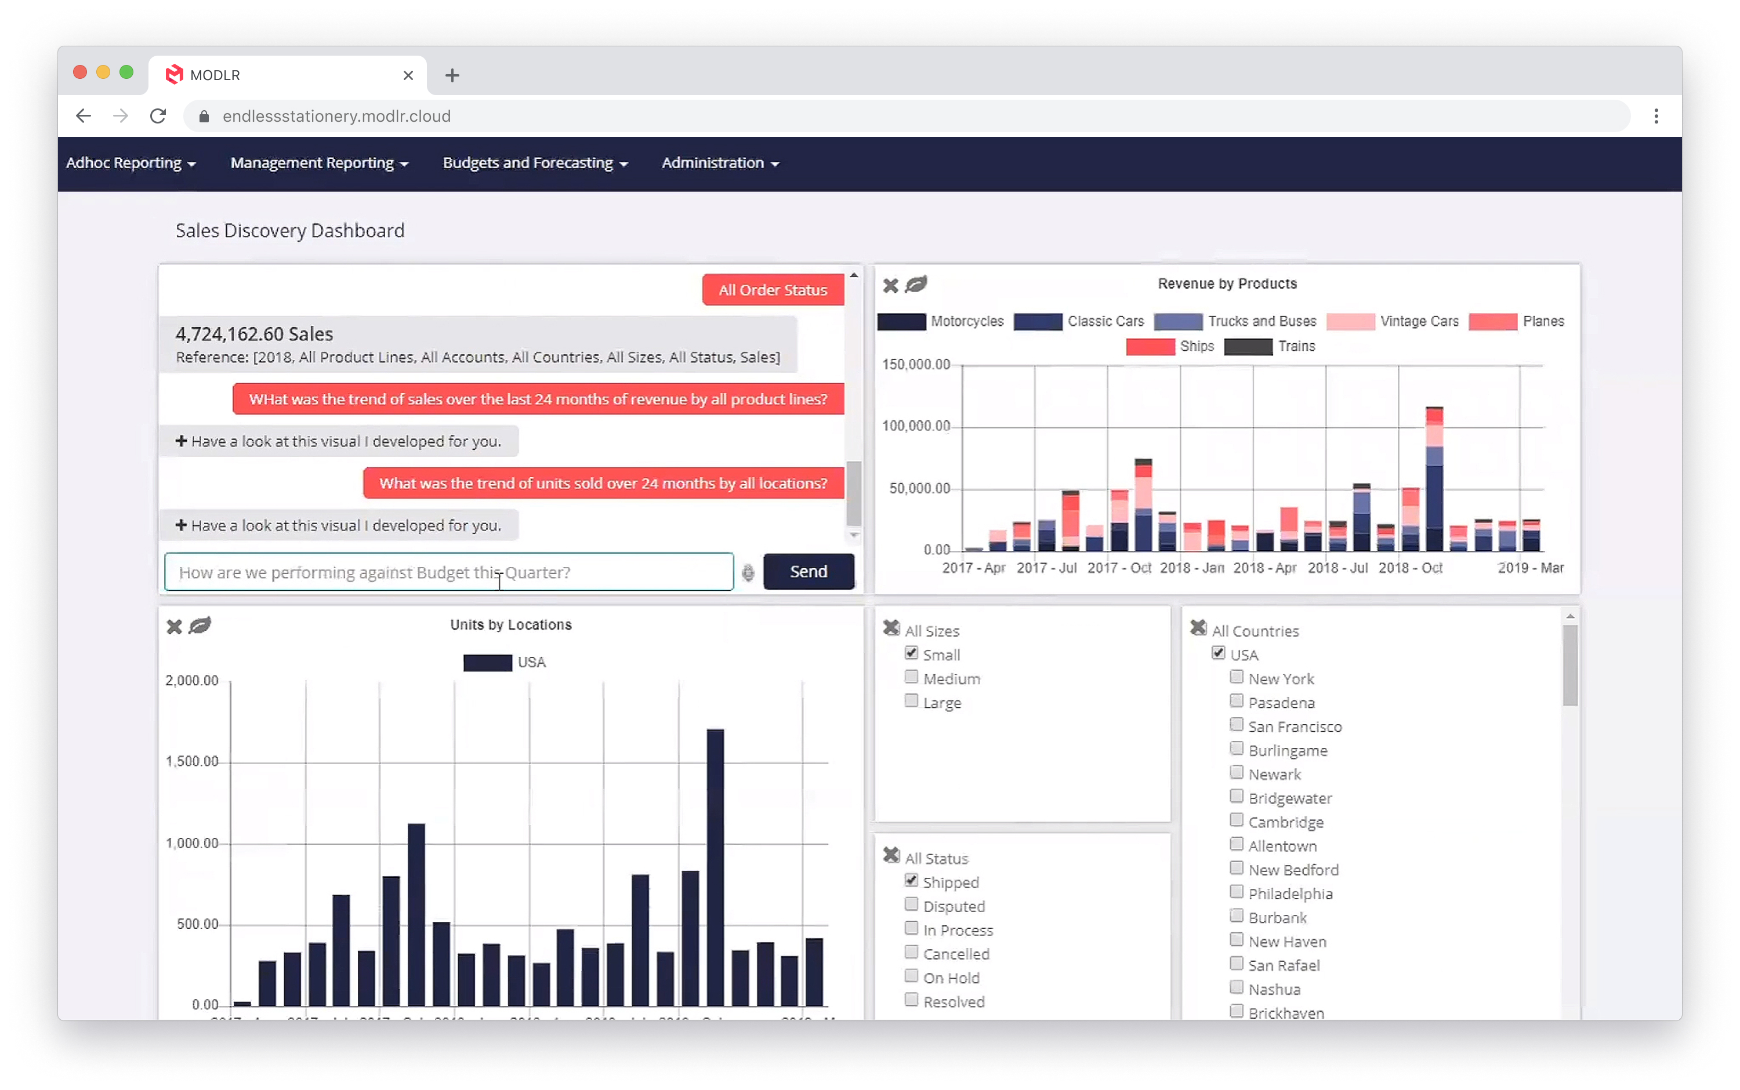The image size is (1740, 1090).
Task: Close the MODLR browser tab
Action: click(x=408, y=75)
